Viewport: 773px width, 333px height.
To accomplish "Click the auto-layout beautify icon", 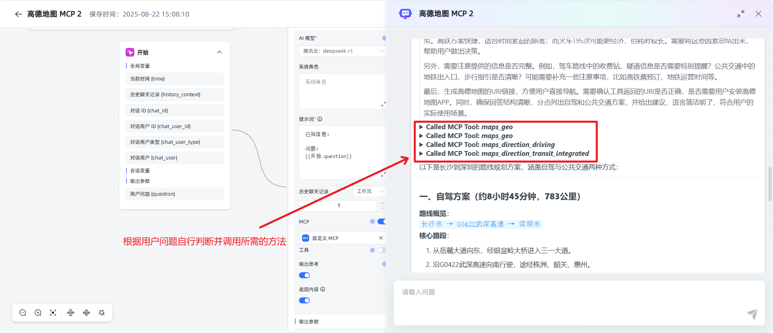I will [x=102, y=313].
